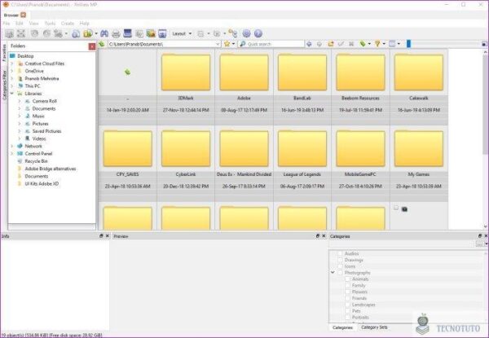The image size is (489, 338).
Task: Click the Acquire/Scan toolbar icon
Action: click(x=128, y=33)
